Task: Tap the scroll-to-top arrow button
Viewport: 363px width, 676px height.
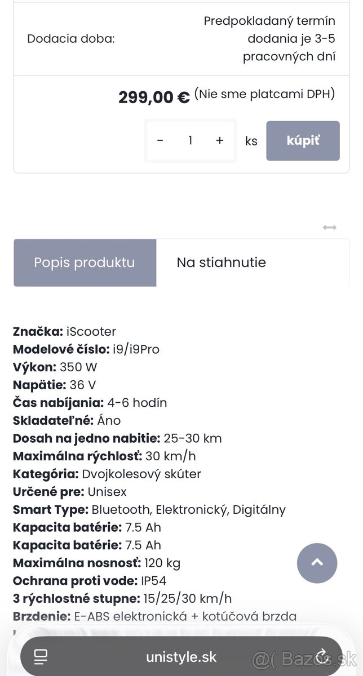Action: coord(317,563)
